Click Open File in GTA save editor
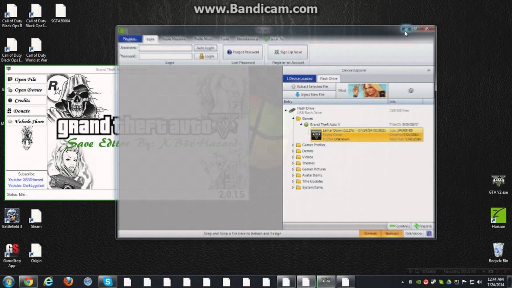The width and height of the screenshot is (512, 288). coord(26,79)
